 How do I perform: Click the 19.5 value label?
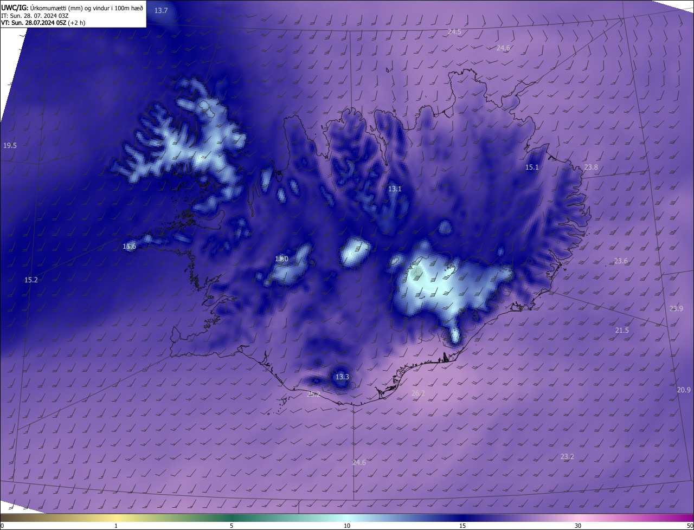click(10, 146)
